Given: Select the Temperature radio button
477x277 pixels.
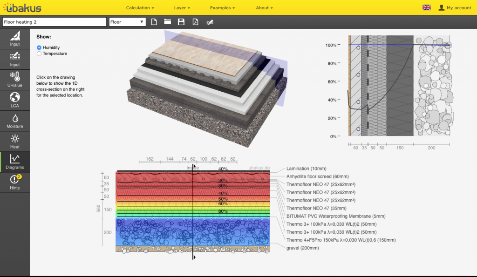Looking at the screenshot, I should click(x=39, y=54).
